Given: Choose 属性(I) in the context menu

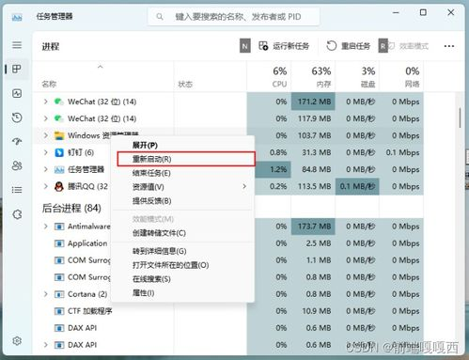Looking at the screenshot, I should 182,293.
